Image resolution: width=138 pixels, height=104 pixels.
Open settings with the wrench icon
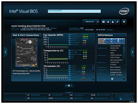coord(117,22)
